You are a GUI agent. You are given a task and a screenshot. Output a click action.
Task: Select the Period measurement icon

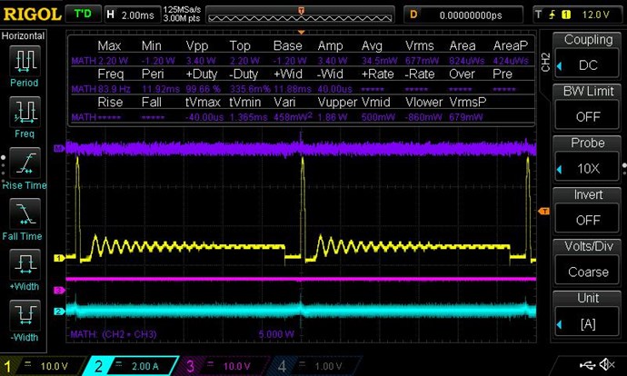click(25, 62)
